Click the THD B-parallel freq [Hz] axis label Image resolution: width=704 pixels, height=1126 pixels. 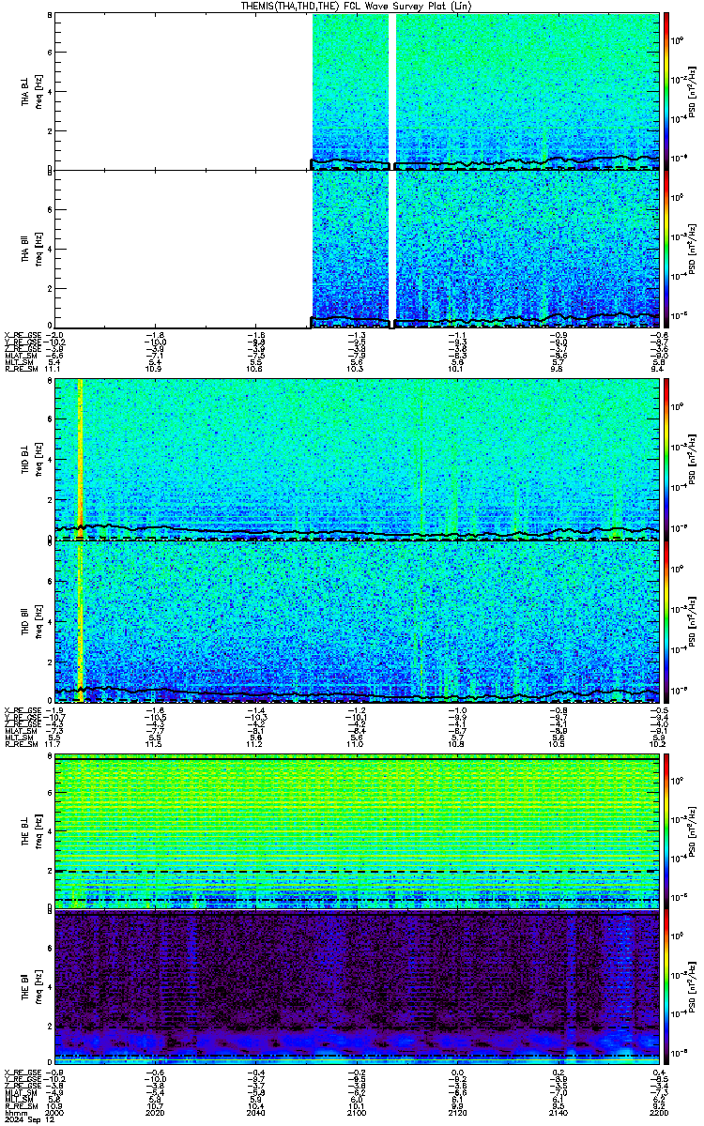[x=38, y=621]
